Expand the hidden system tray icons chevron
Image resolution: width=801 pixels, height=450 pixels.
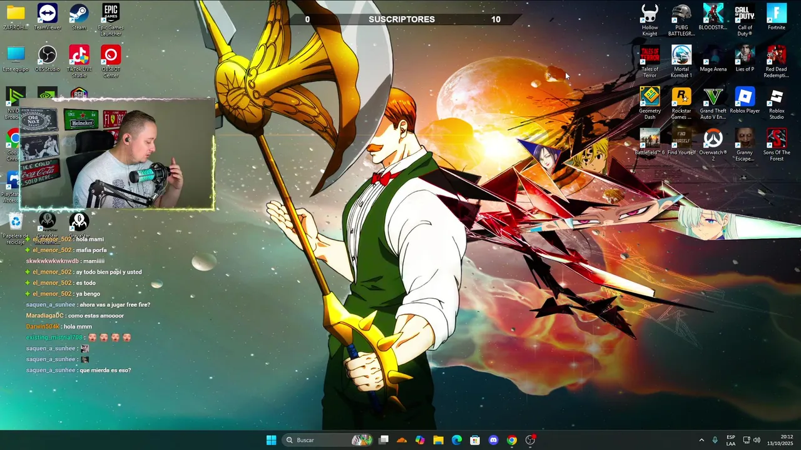[x=702, y=440]
